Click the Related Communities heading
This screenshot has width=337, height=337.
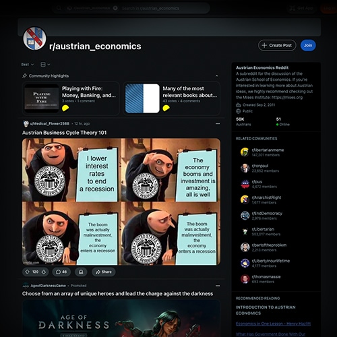point(256,139)
